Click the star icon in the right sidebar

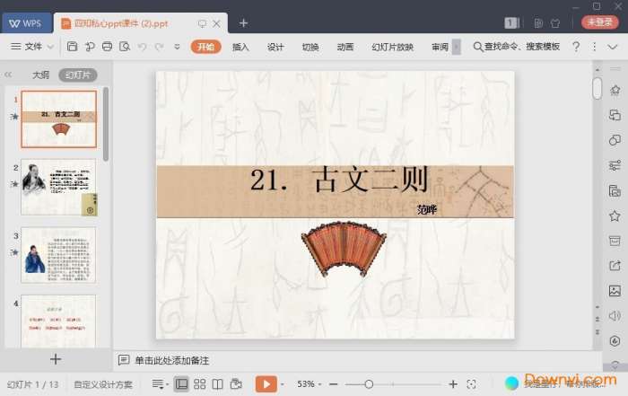[x=615, y=216]
